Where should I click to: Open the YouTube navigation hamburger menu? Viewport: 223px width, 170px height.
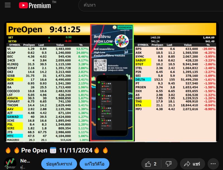click(8, 5)
